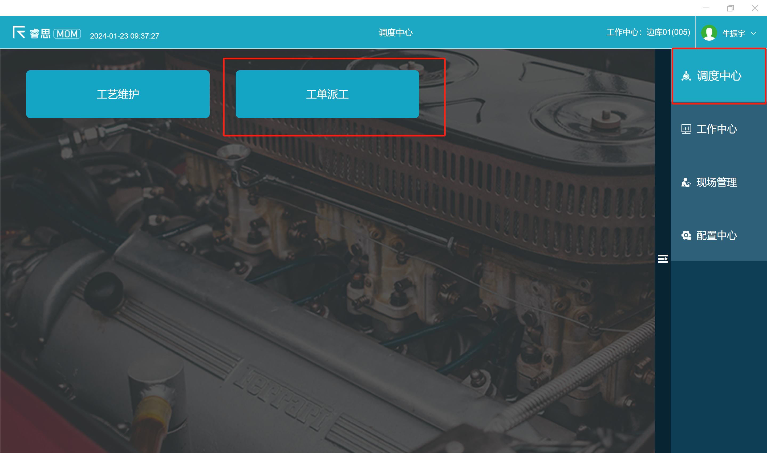Click the 调度中心 header title
767x453 pixels.
click(x=395, y=32)
